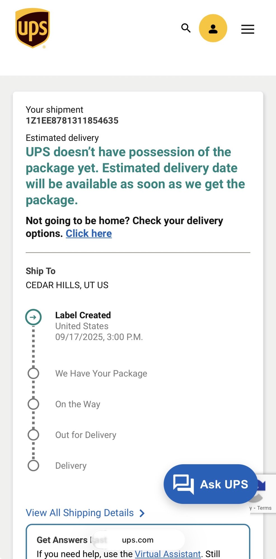The height and width of the screenshot is (559, 276).
Task: Click the On the Way step circle
Action: pos(33,404)
